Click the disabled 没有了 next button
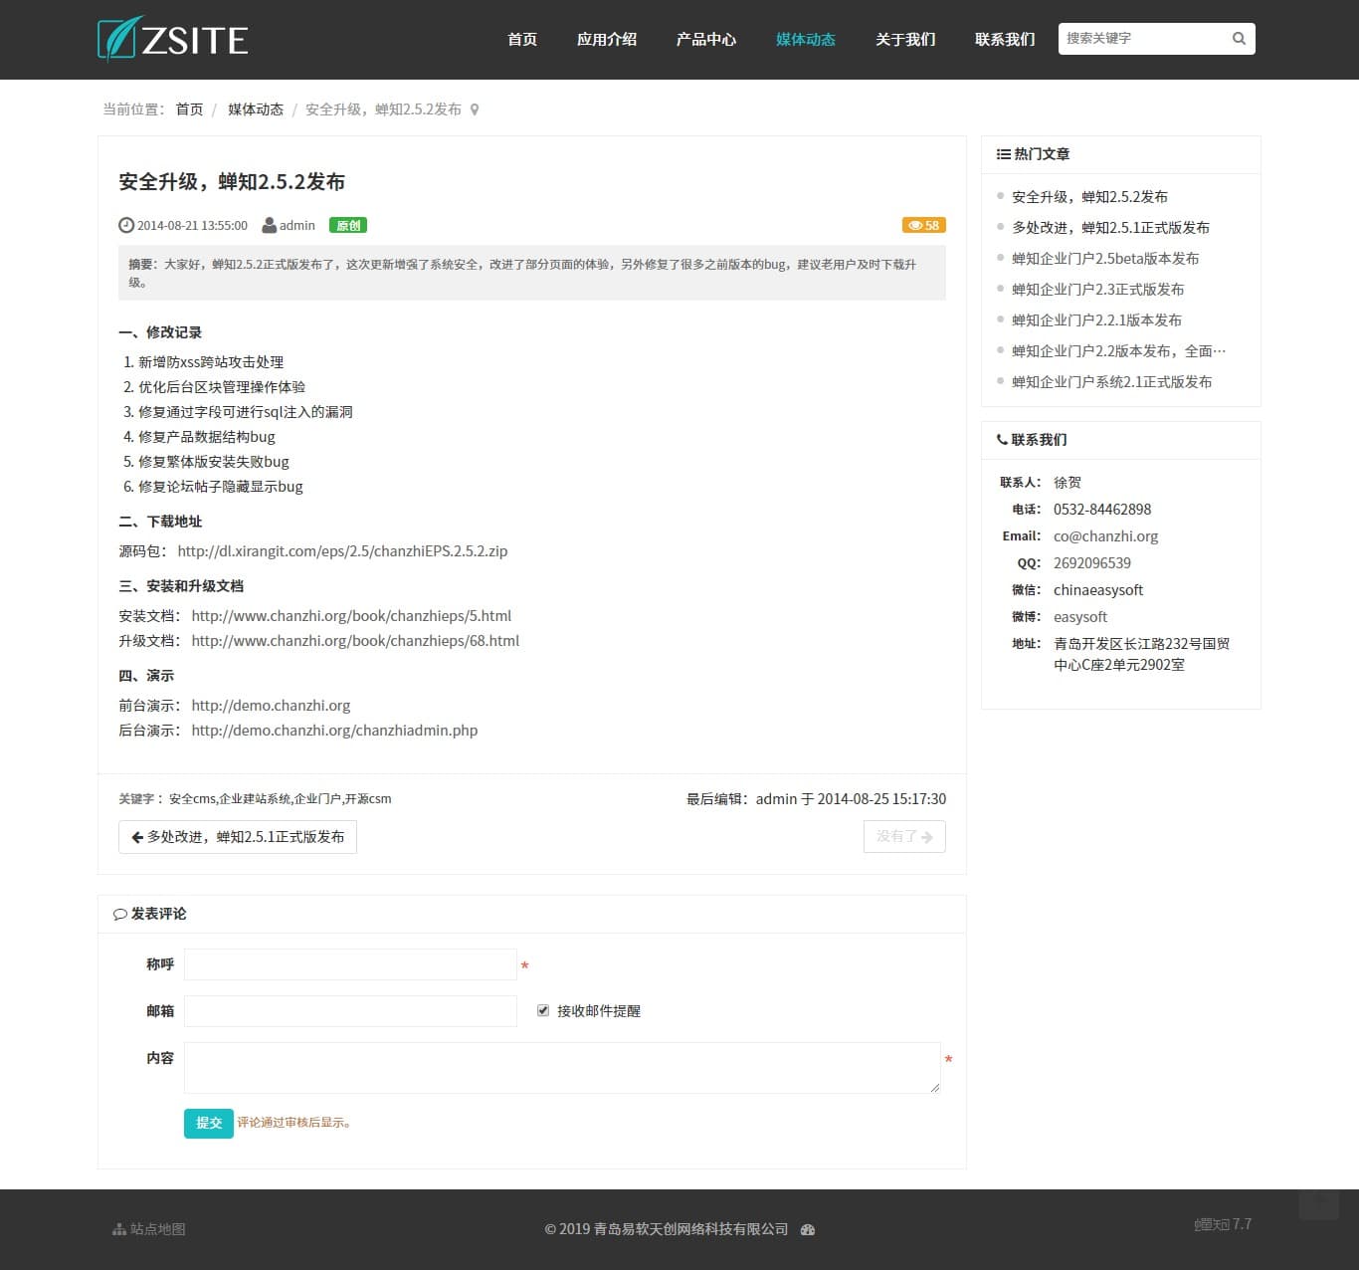The image size is (1359, 1270). coord(904,837)
